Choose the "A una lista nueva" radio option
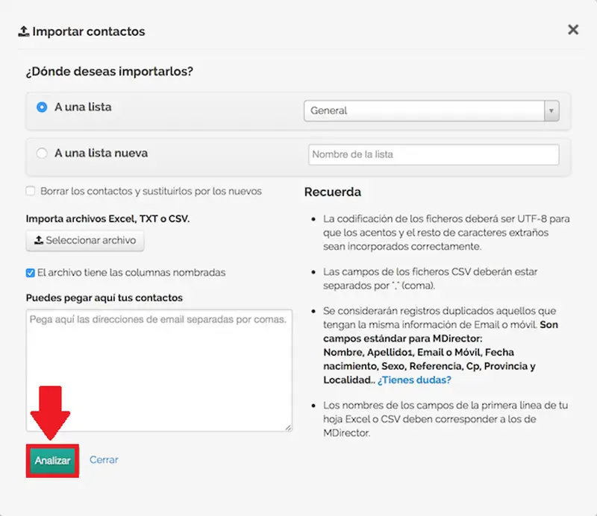Image resolution: width=597 pixels, height=516 pixels. click(42, 153)
